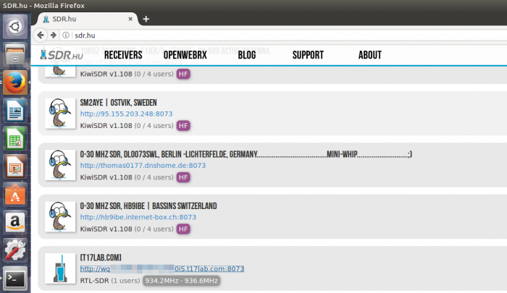507x293 pixels.
Task: Open Ubuntu Dash search launcher
Action: coord(15,27)
